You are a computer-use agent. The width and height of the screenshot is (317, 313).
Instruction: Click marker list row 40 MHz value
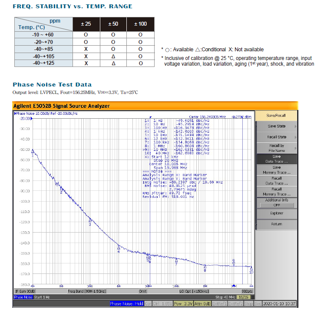(177, 153)
